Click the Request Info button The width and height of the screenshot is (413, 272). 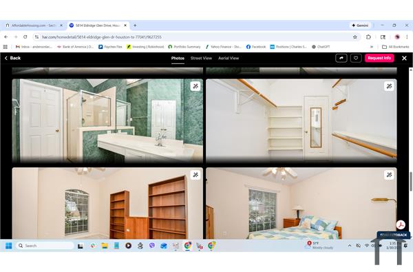pyautogui.click(x=379, y=58)
